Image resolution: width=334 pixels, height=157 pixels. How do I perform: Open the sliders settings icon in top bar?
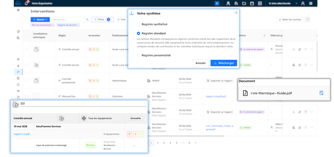[x=260, y=3]
